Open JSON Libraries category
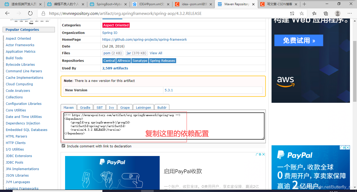This screenshot has height=192, width=357. click(17, 175)
